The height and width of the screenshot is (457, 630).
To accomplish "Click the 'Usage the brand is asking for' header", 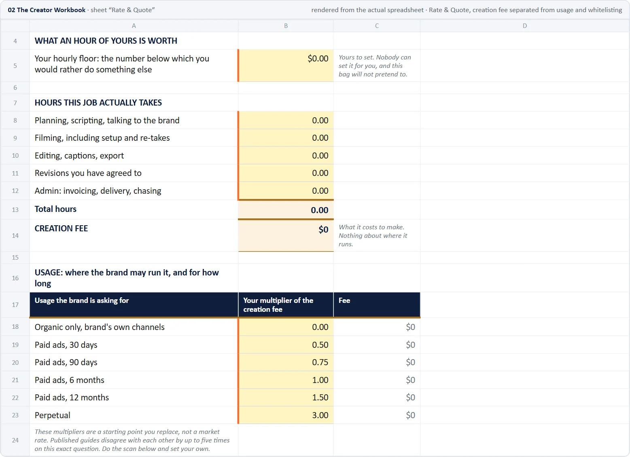I will (x=134, y=305).
